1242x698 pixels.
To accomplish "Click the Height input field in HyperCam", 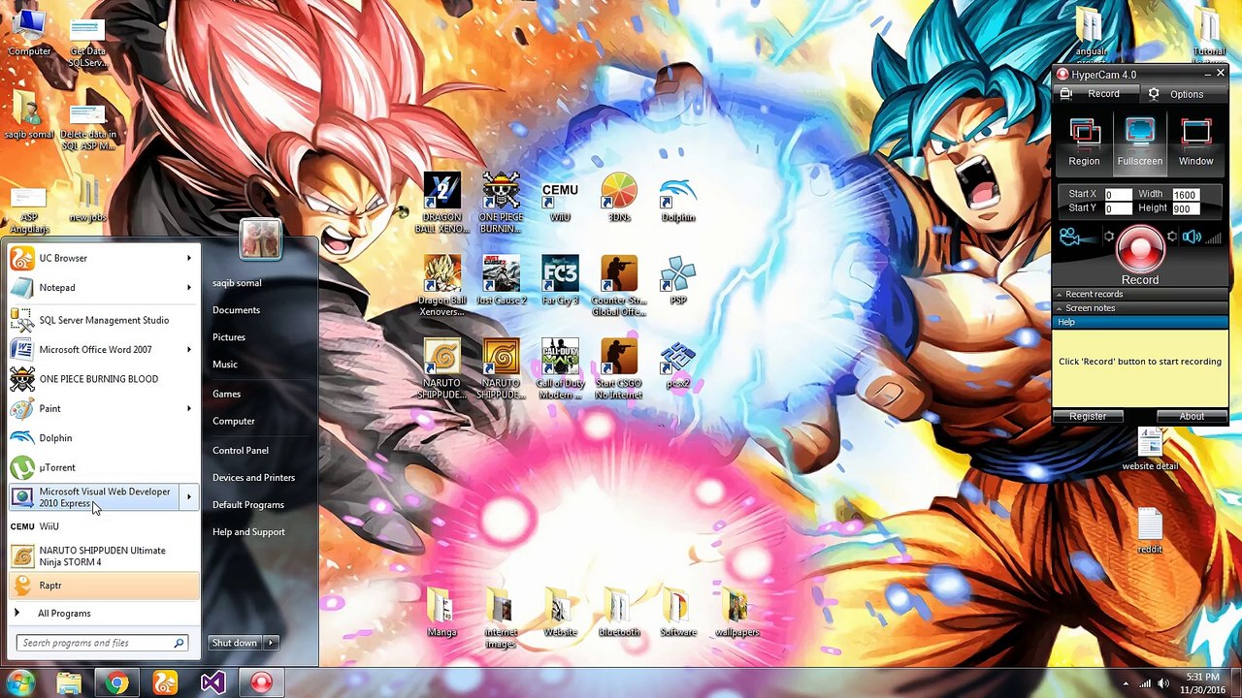I will [1185, 208].
